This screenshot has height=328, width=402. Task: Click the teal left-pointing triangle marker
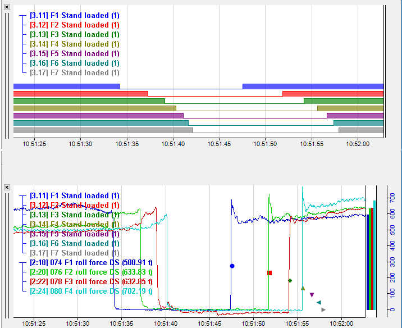pyautogui.click(x=318, y=303)
